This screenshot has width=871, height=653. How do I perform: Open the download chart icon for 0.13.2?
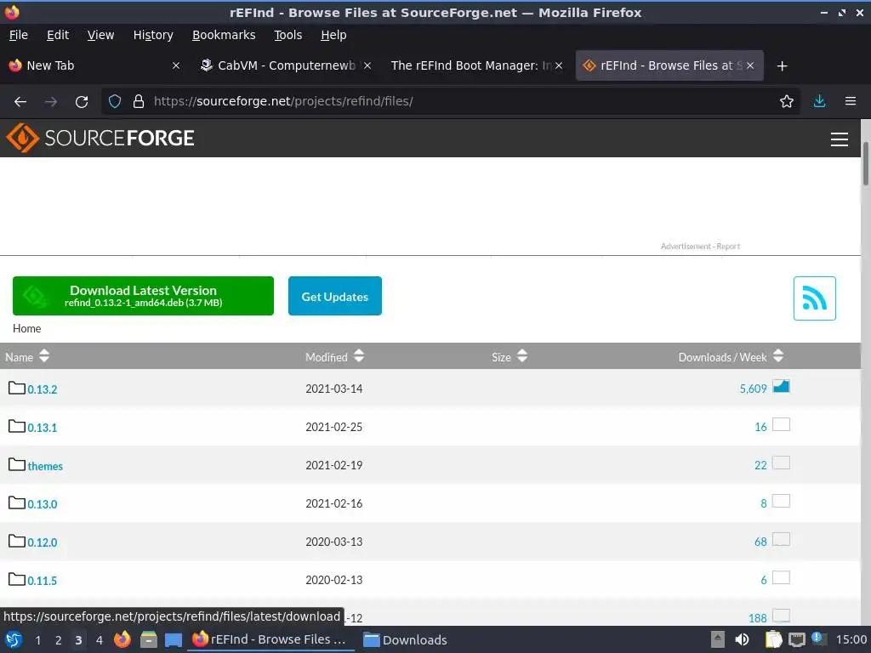point(781,386)
